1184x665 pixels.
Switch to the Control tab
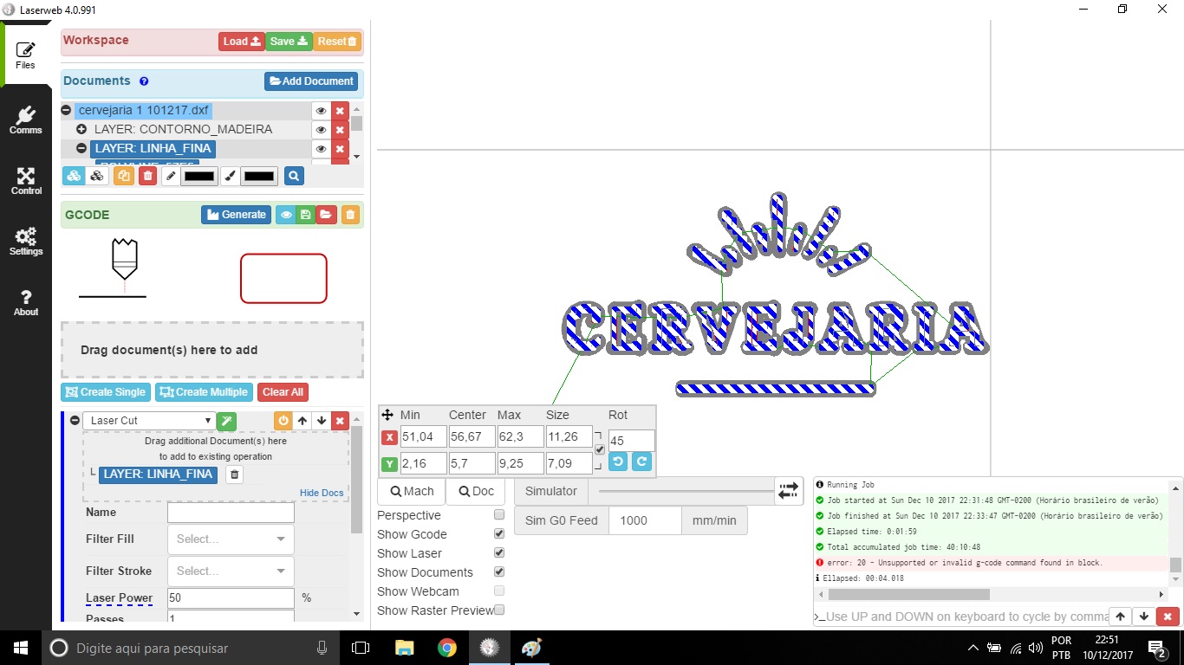pos(26,180)
